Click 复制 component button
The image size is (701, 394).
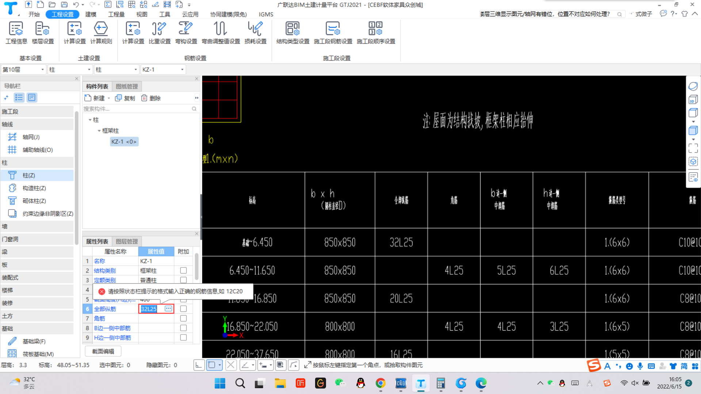pyautogui.click(x=125, y=98)
